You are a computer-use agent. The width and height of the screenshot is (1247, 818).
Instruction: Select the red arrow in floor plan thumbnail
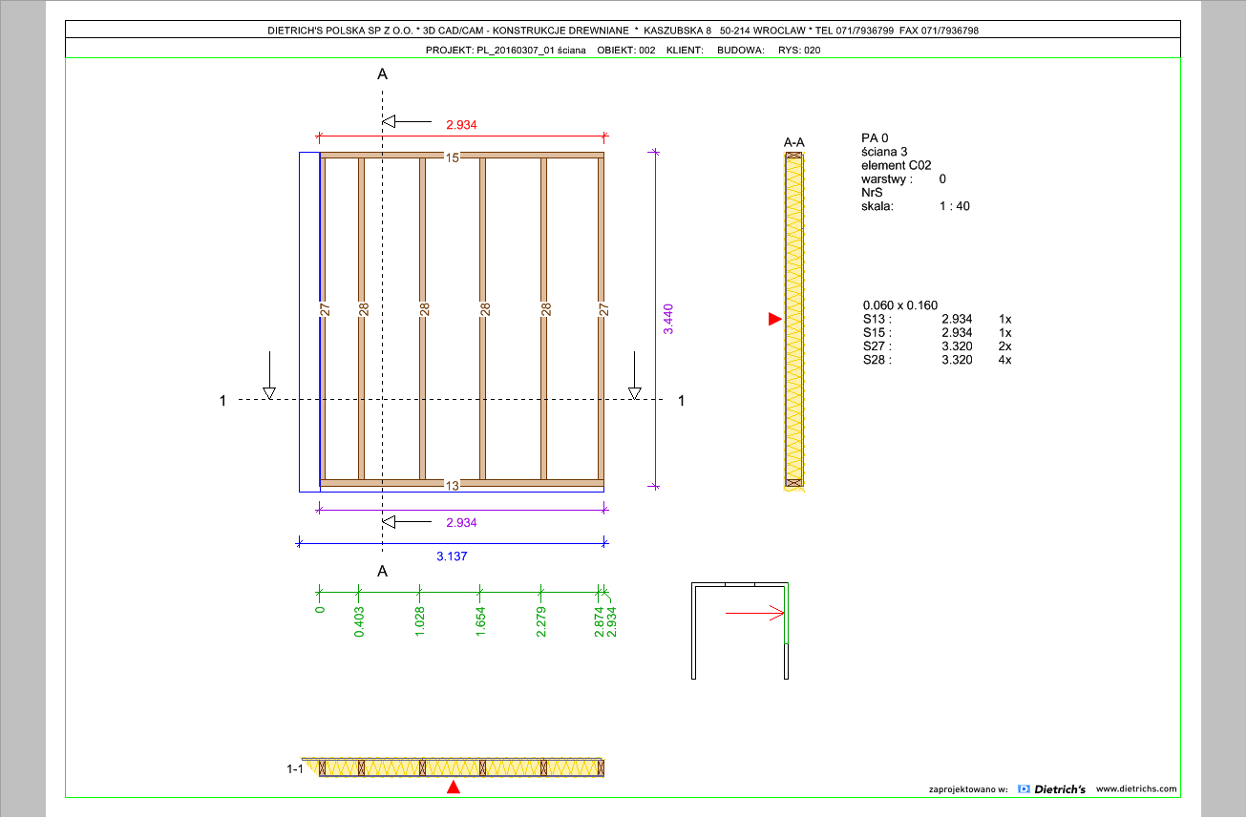click(x=754, y=614)
